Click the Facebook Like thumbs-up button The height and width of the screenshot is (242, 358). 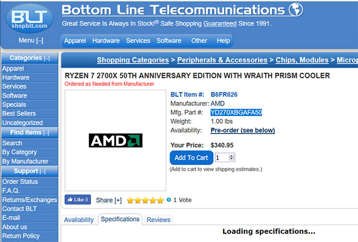[78, 200]
